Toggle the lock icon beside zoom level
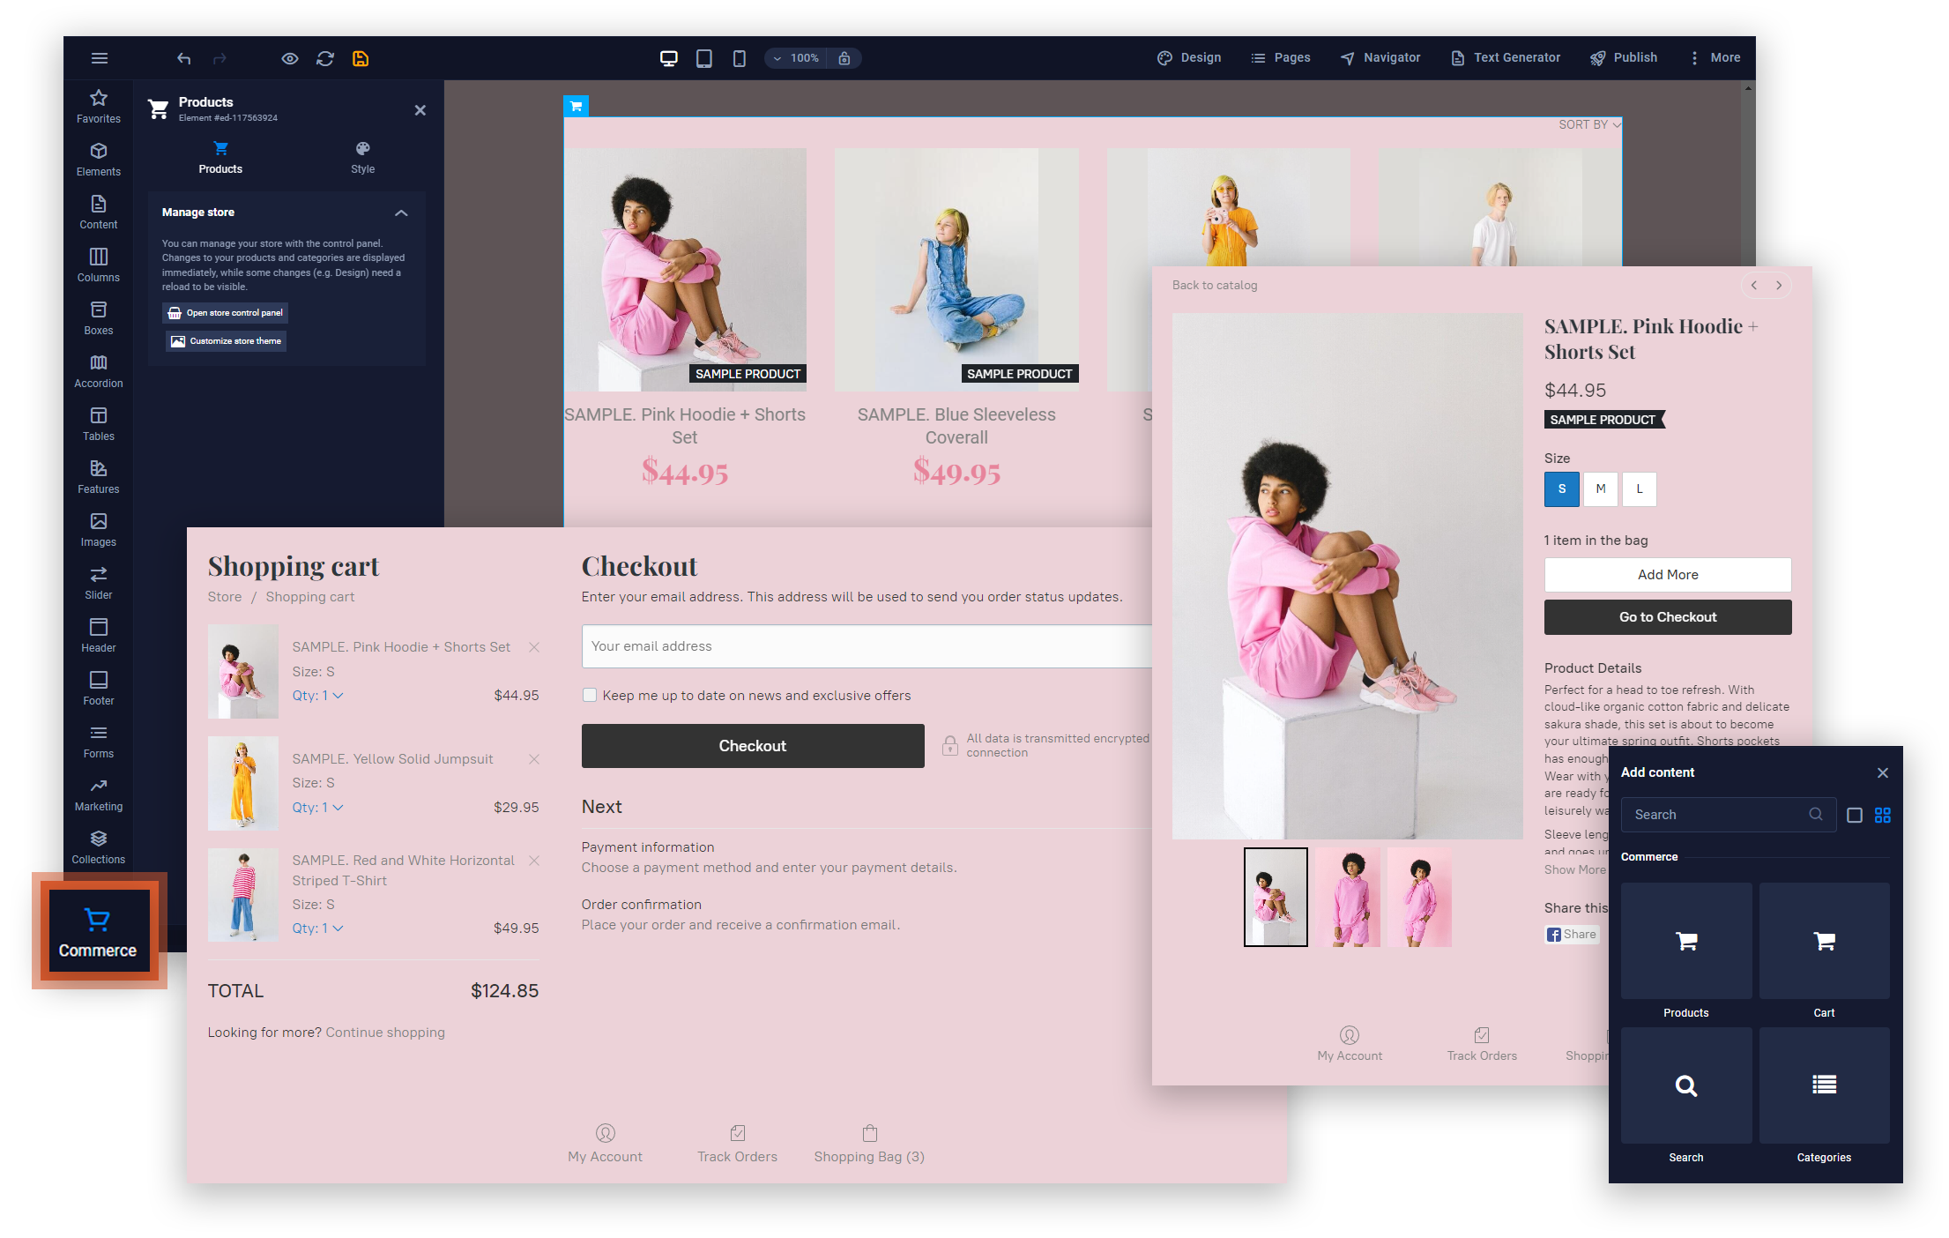The height and width of the screenshot is (1238, 1949). click(x=844, y=58)
